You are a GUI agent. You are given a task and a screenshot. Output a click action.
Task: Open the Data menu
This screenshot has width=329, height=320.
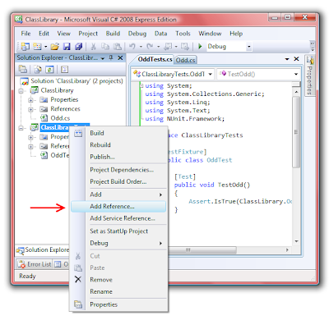click(160, 34)
